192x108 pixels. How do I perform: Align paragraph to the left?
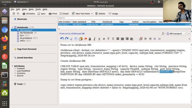[132, 39]
